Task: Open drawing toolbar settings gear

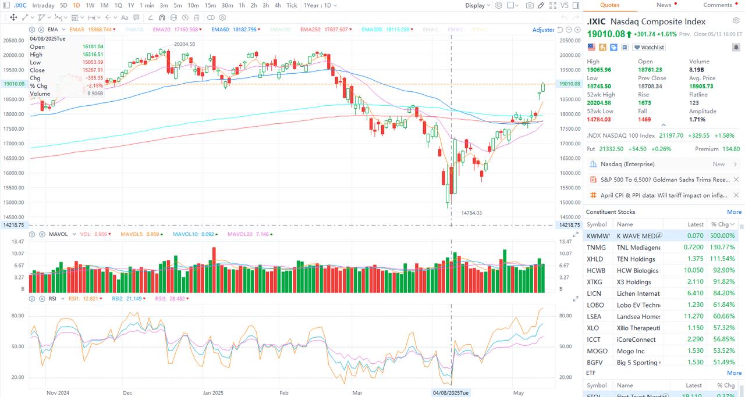Action: click(222, 17)
